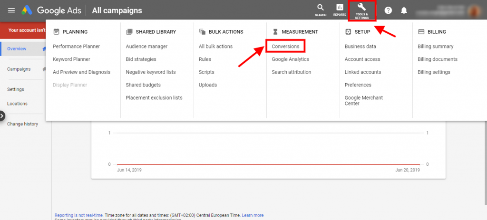Screen dimensions: 487x220
Task: Open Google Merchant Center
Action: (364, 101)
